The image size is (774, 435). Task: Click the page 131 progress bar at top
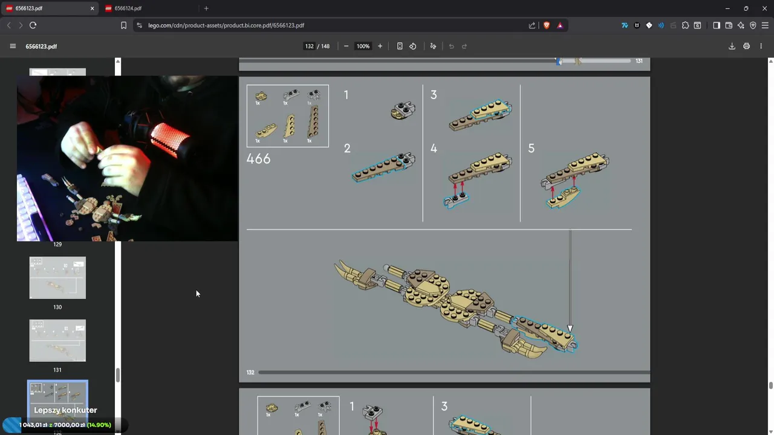(x=435, y=61)
